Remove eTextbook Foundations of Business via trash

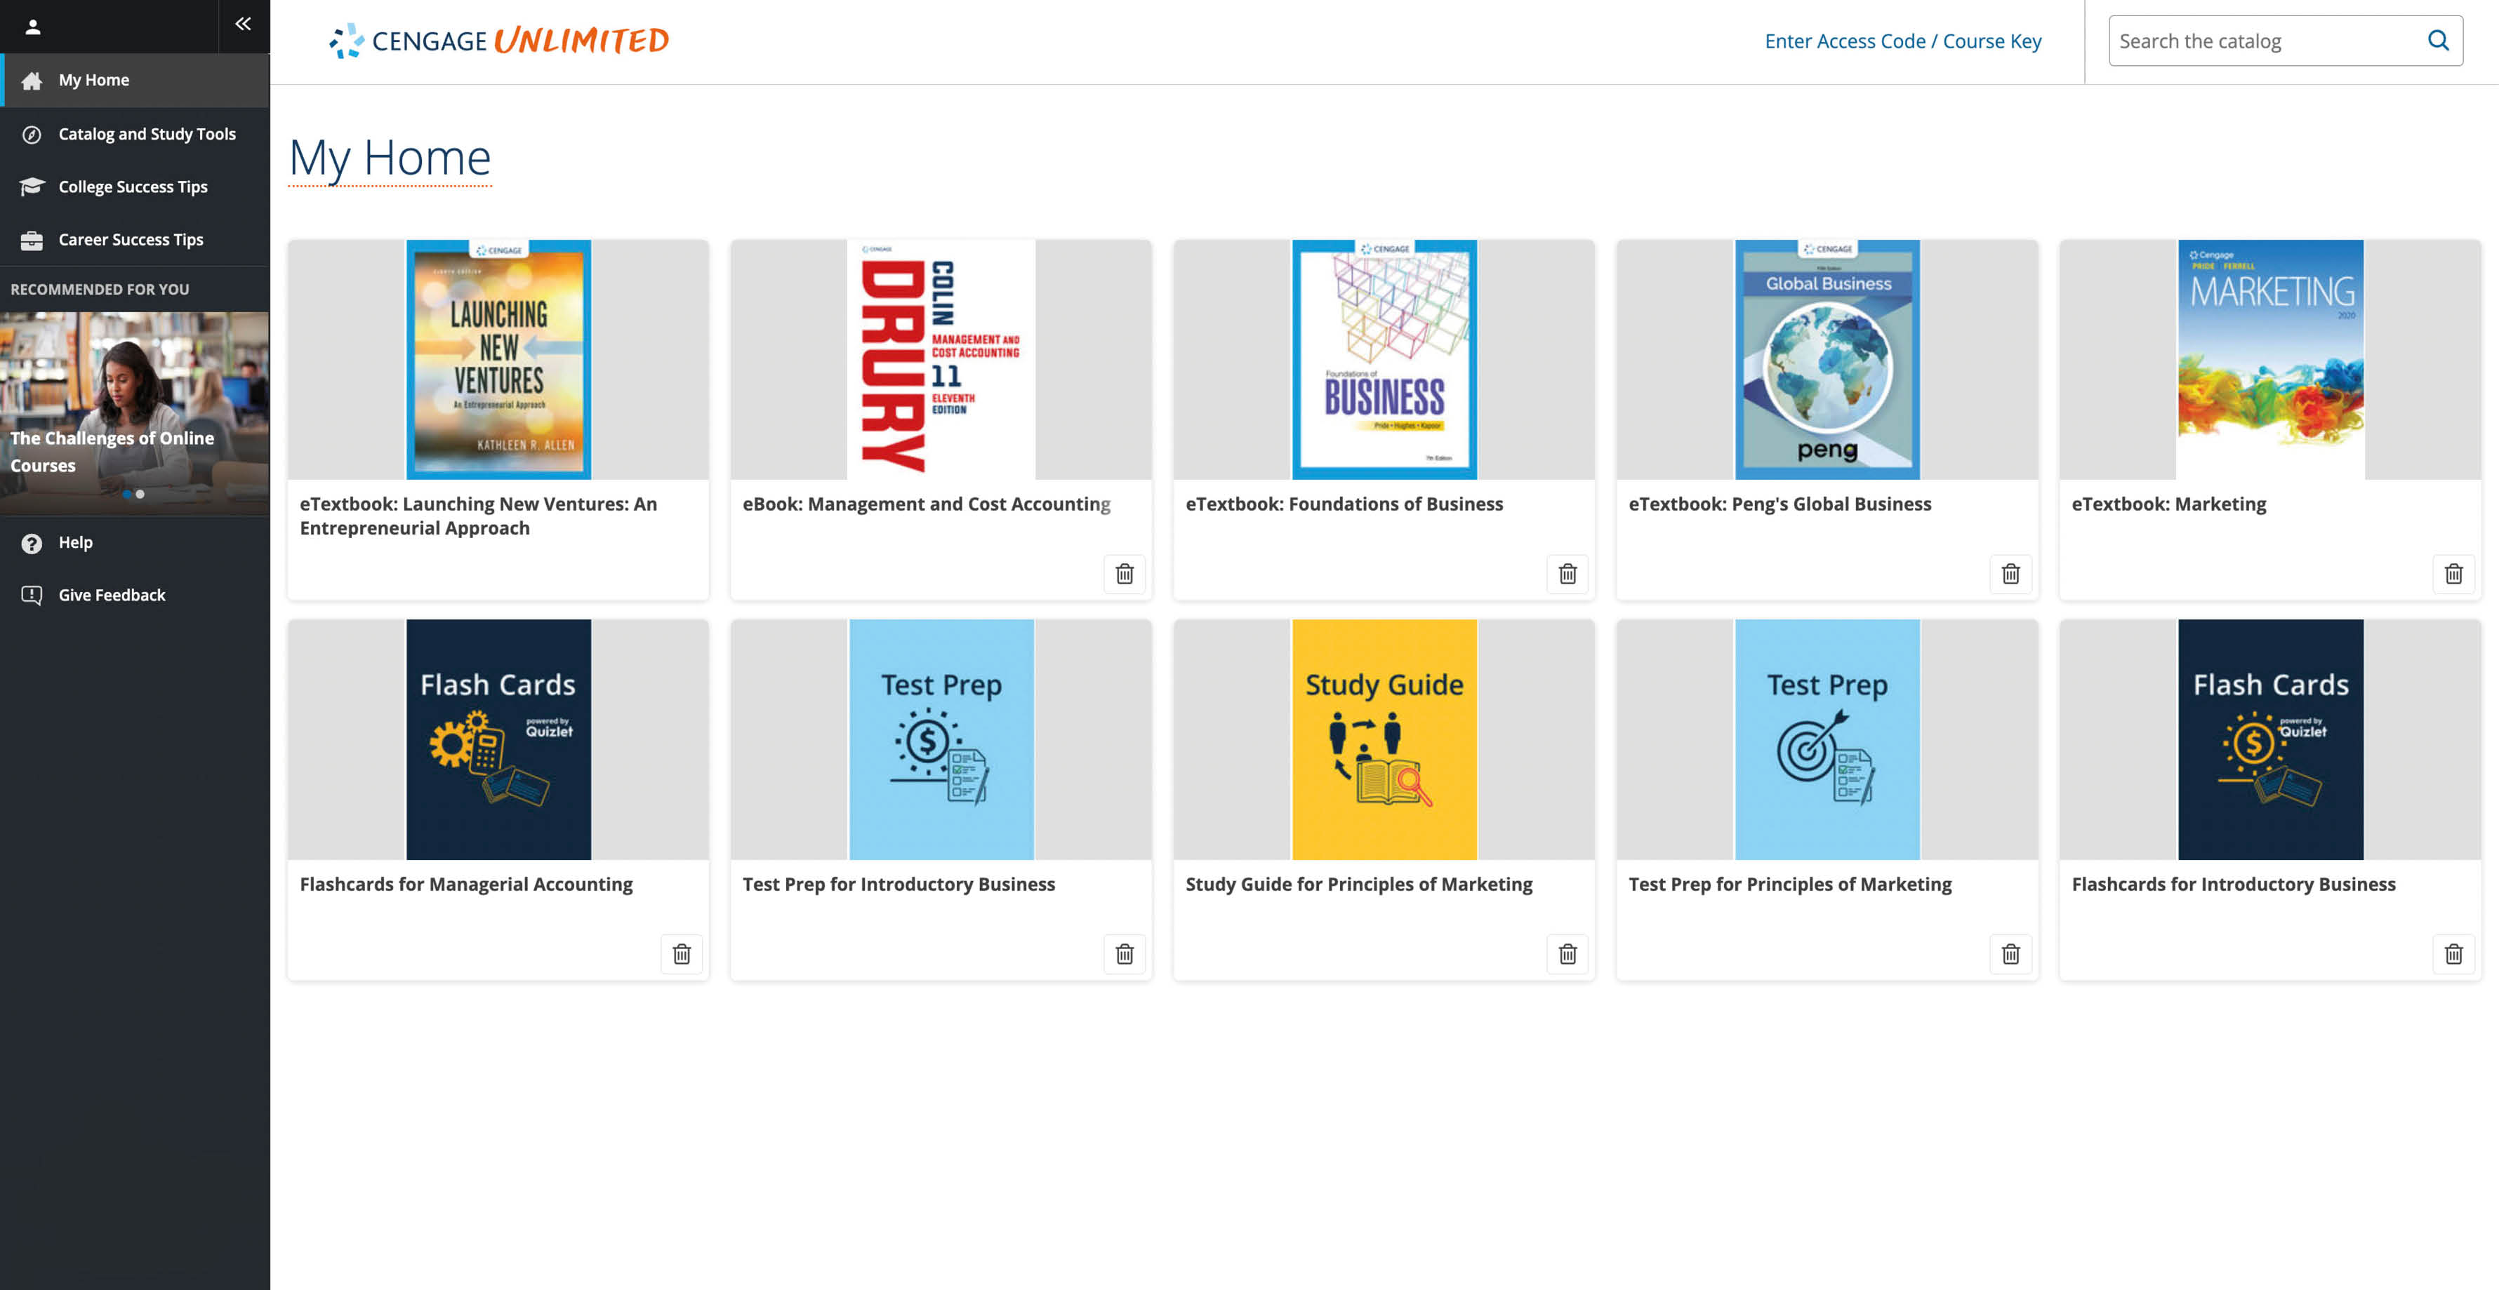[x=1567, y=574]
